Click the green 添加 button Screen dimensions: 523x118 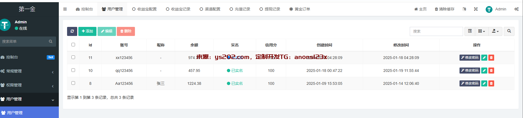tap(87, 31)
